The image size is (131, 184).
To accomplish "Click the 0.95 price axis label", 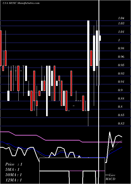I will coord(121,65).
